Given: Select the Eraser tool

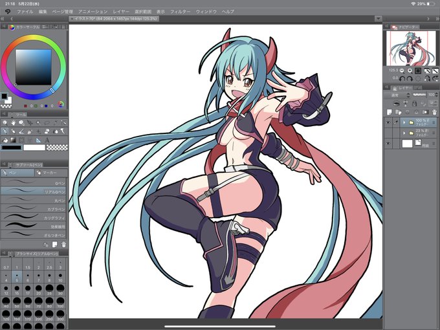Looking at the screenshot, I should pos(47,131).
